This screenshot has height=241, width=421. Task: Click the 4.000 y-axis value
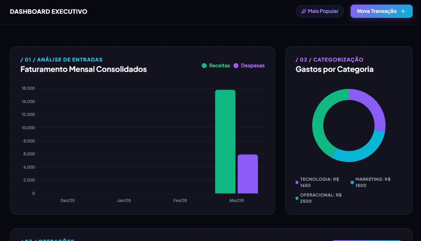click(x=29, y=167)
